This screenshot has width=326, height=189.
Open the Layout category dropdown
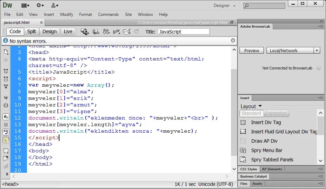pos(251,106)
